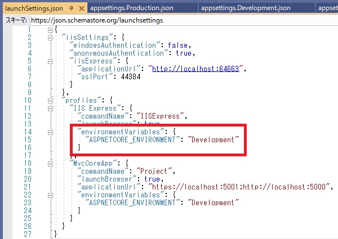The width and height of the screenshot is (338, 239).
Task: Click the "IISExpress" commandName value
Action: (160, 116)
